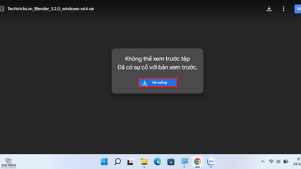
Task: Click the partially visible blue sign-in button
Action: click(x=298, y=9)
